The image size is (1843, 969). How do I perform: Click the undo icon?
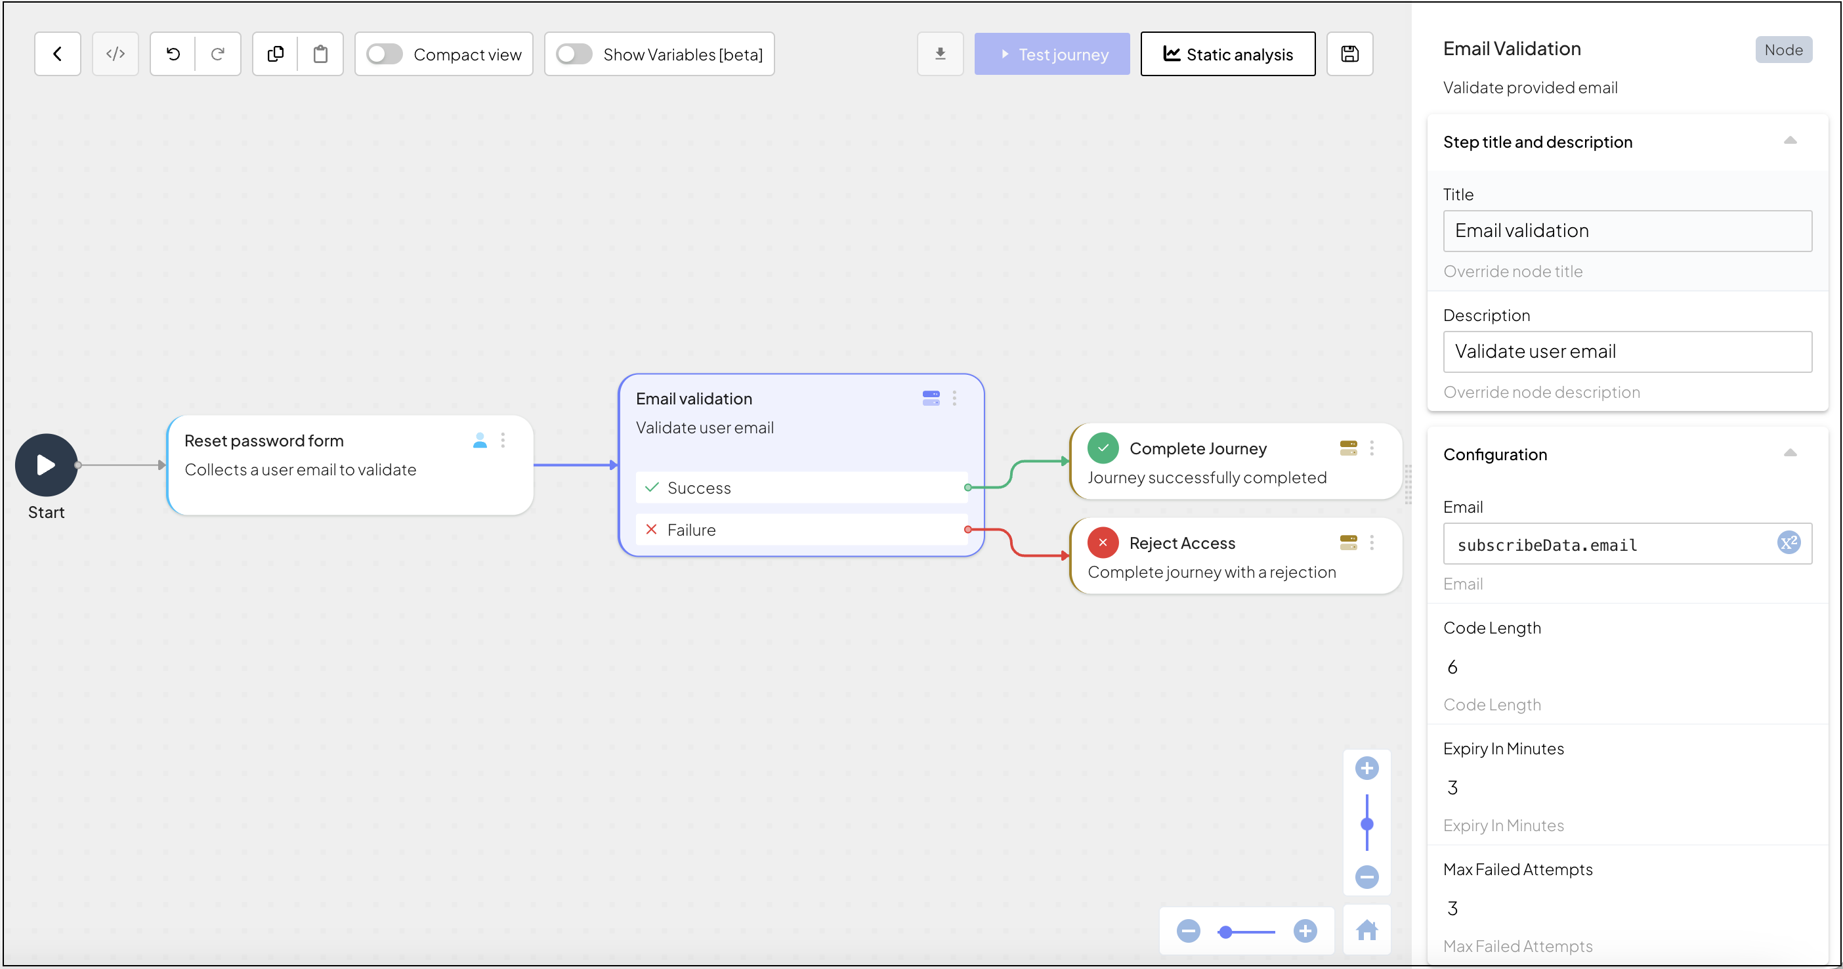(173, 54)
